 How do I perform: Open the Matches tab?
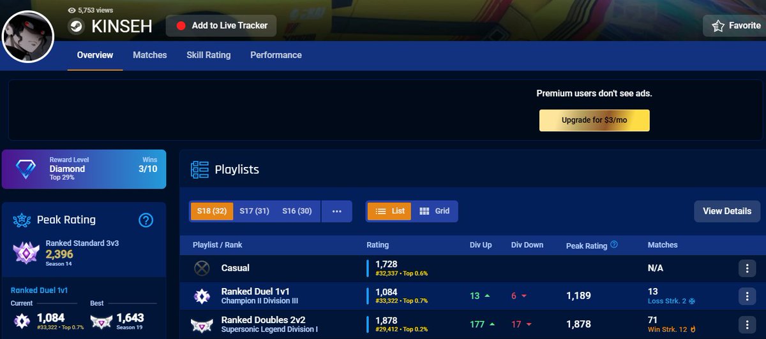pos(150,55)
